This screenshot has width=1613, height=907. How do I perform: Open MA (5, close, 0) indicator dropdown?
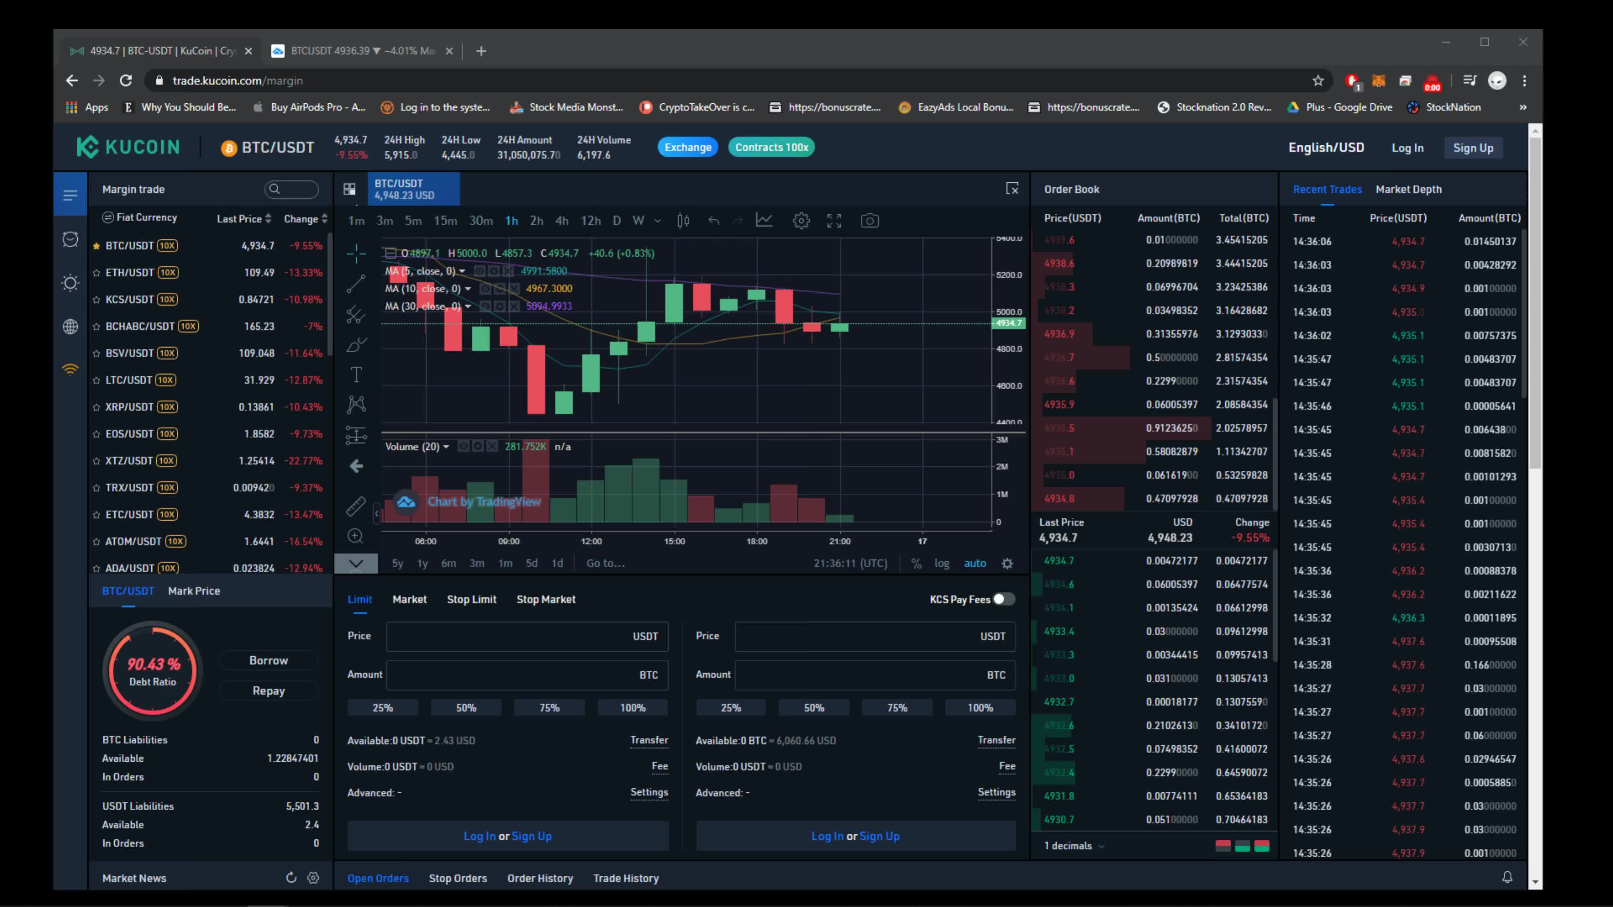pos(462,271)
